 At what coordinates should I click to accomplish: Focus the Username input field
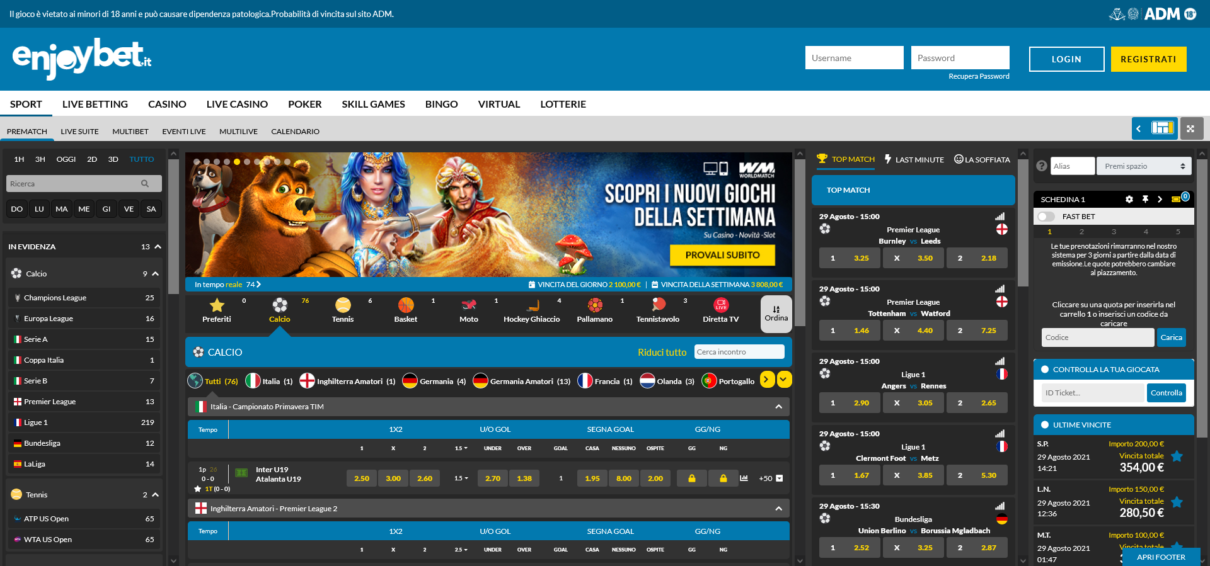[x=854, y=58]
